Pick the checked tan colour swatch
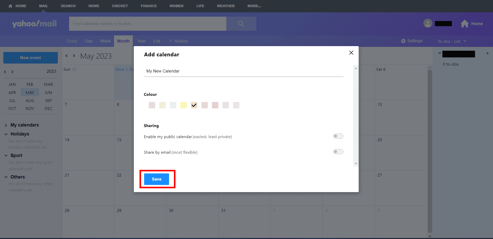493x239 pixels. click(x=194, y=105)
